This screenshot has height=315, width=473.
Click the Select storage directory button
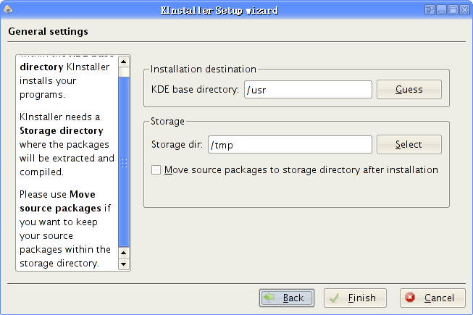click(x=409, y=144)
